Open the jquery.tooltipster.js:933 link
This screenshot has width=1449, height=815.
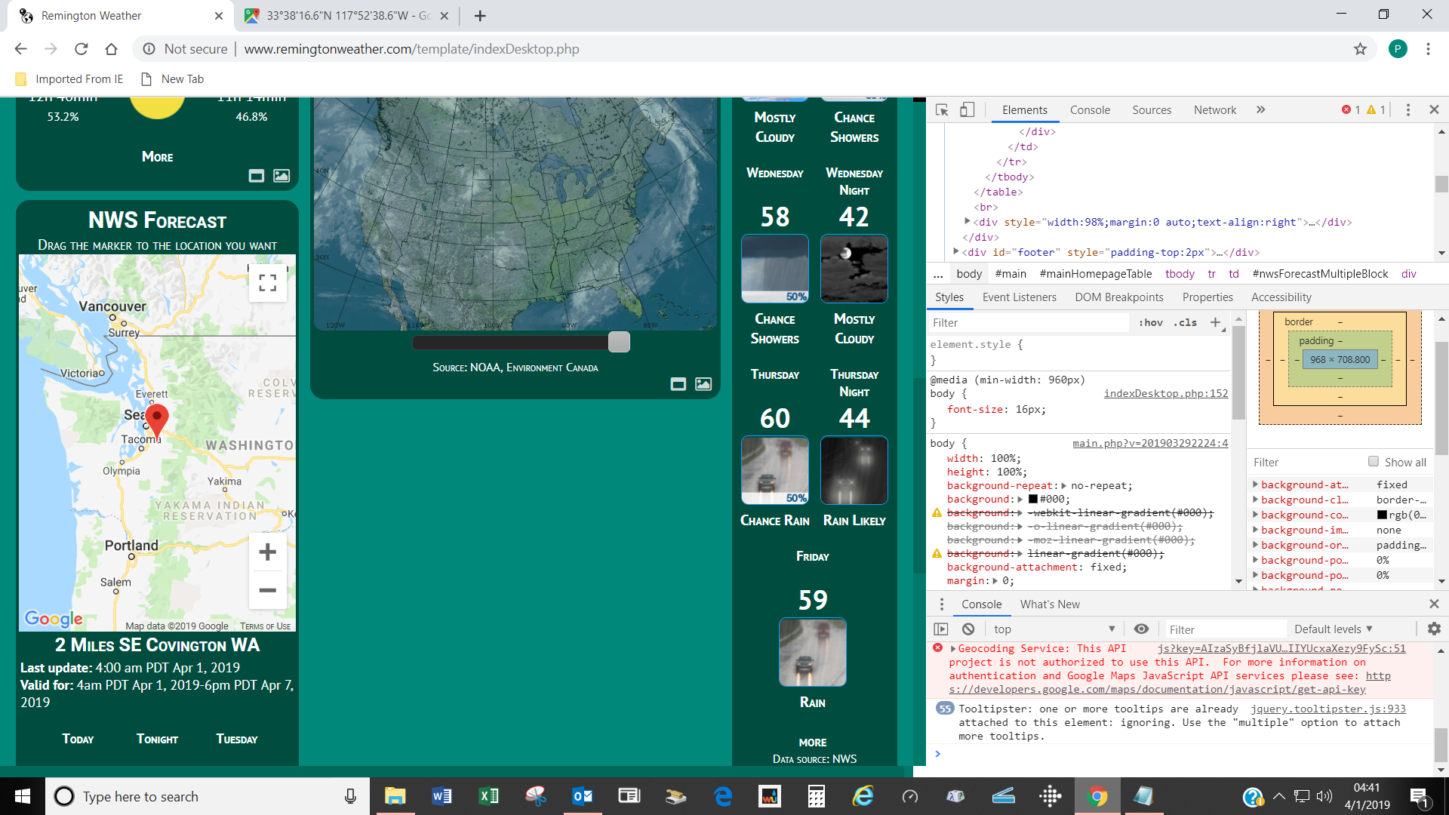[1328, 709]
